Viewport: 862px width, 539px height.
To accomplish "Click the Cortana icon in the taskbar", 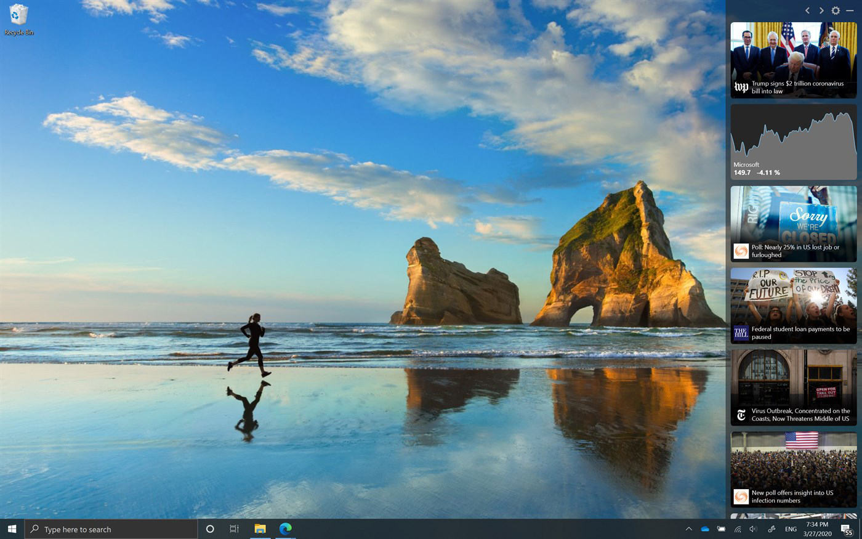I will click(x=209, y=529).
